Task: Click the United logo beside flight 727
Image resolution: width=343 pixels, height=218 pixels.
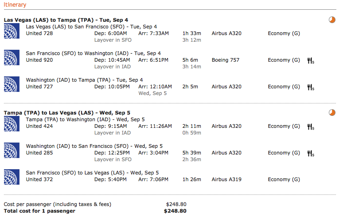Action: 11,85
